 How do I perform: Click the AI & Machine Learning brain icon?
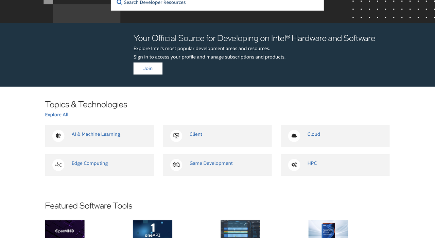click(x=58, y=136)
